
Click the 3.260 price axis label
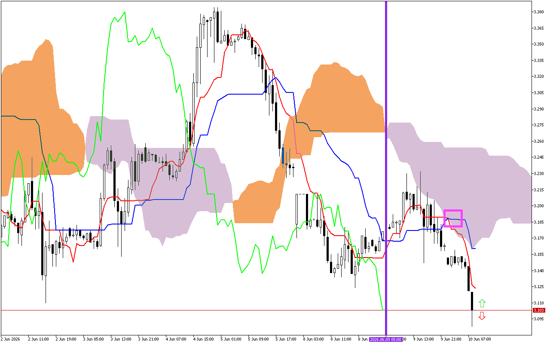click(538, 141)
